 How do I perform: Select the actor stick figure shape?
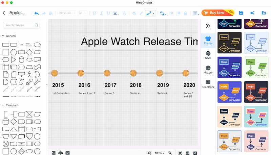(x=29, y=74)
